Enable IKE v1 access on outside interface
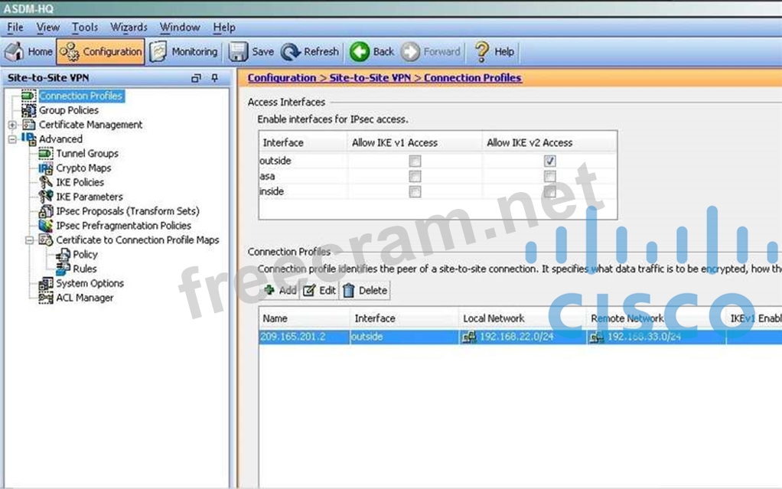The height and width of the screenshot is (489, 782). click(415, 161)
